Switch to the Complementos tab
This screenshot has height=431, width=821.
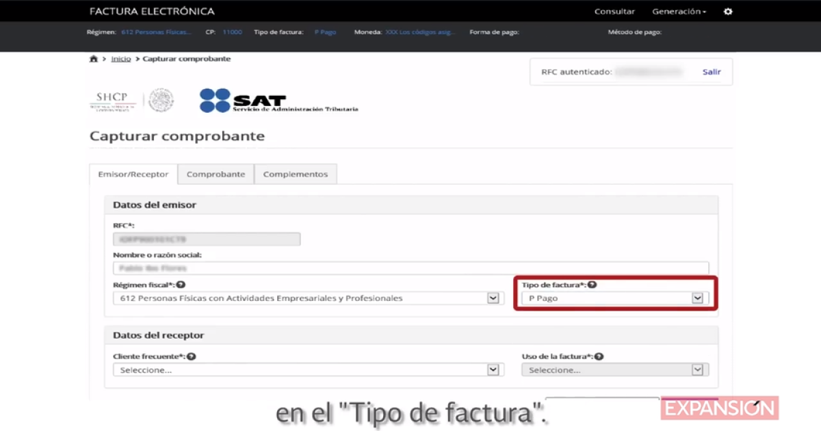click(295, 174)
